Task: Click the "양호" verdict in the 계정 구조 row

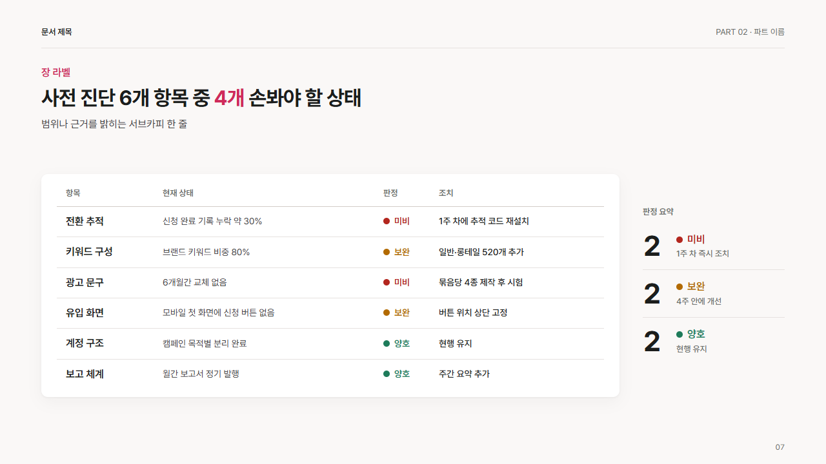Action: tap(396, 343)
